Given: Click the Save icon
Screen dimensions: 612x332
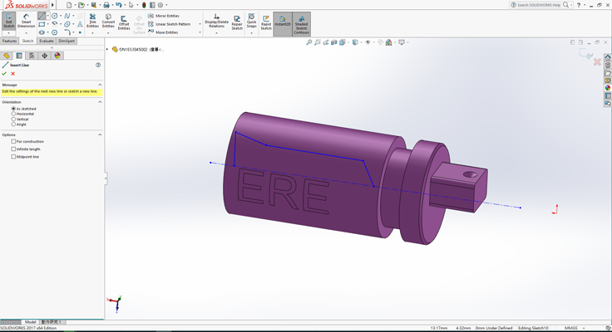Looking at the screenshot, I should tap(94, 5).
